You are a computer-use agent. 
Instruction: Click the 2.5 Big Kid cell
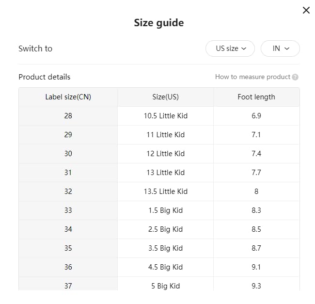click(165, 229)
